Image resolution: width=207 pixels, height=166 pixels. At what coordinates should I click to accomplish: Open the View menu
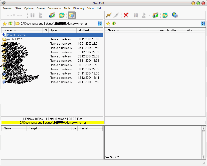[90, 8]
